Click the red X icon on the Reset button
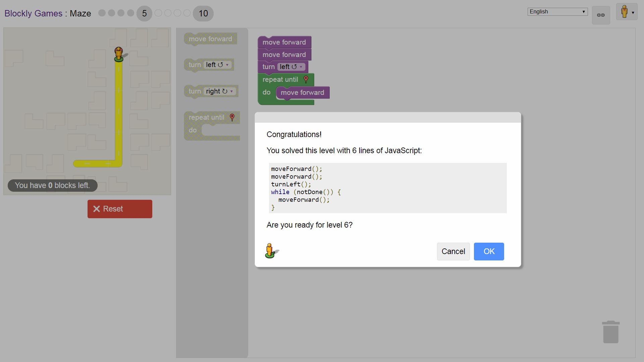The height and width of the screenshot is (362, 644). (x=97, y=208)
